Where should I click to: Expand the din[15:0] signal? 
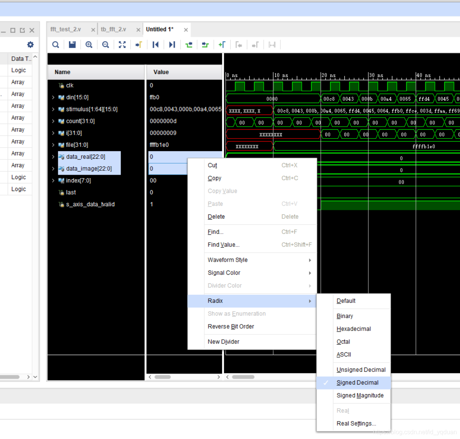point(53,97)
